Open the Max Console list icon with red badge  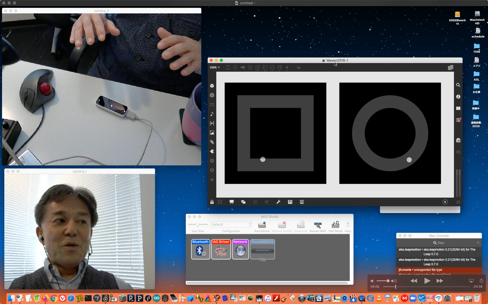458,120
